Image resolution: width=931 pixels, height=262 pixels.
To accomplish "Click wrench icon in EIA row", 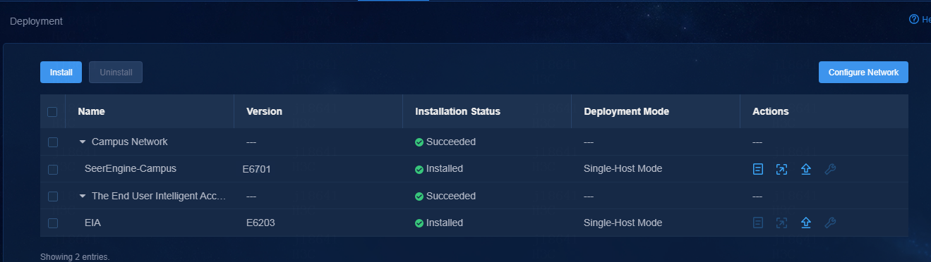I will [830, 223].
